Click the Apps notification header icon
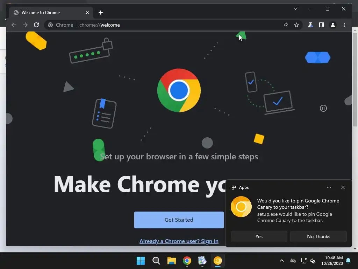This screenshot has height=269, width=358. [x=234, y=188]
